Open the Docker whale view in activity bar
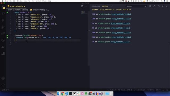Image resolution: width=170 pixels, height=96 pixels. (x=3, y=47)
